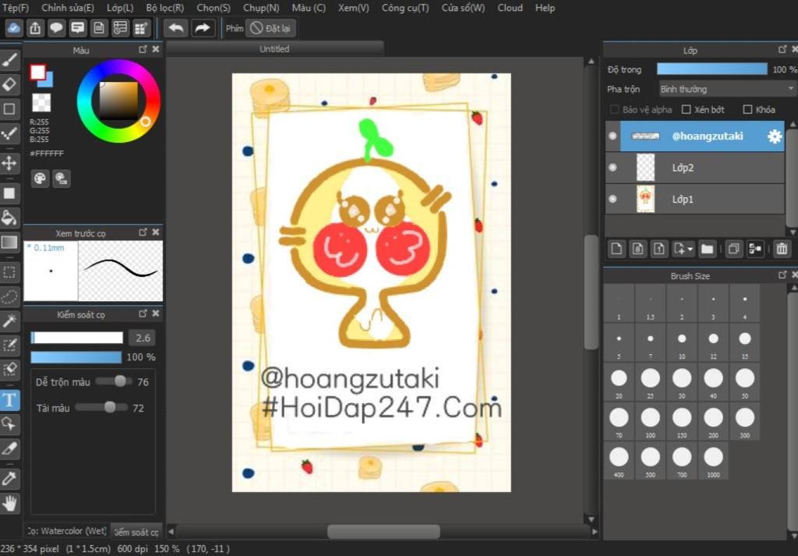Image resolution: width=798 pixels, height=556 pixels.
Task: Click the Đặt lại reset button
Action: tap(270, 28)
